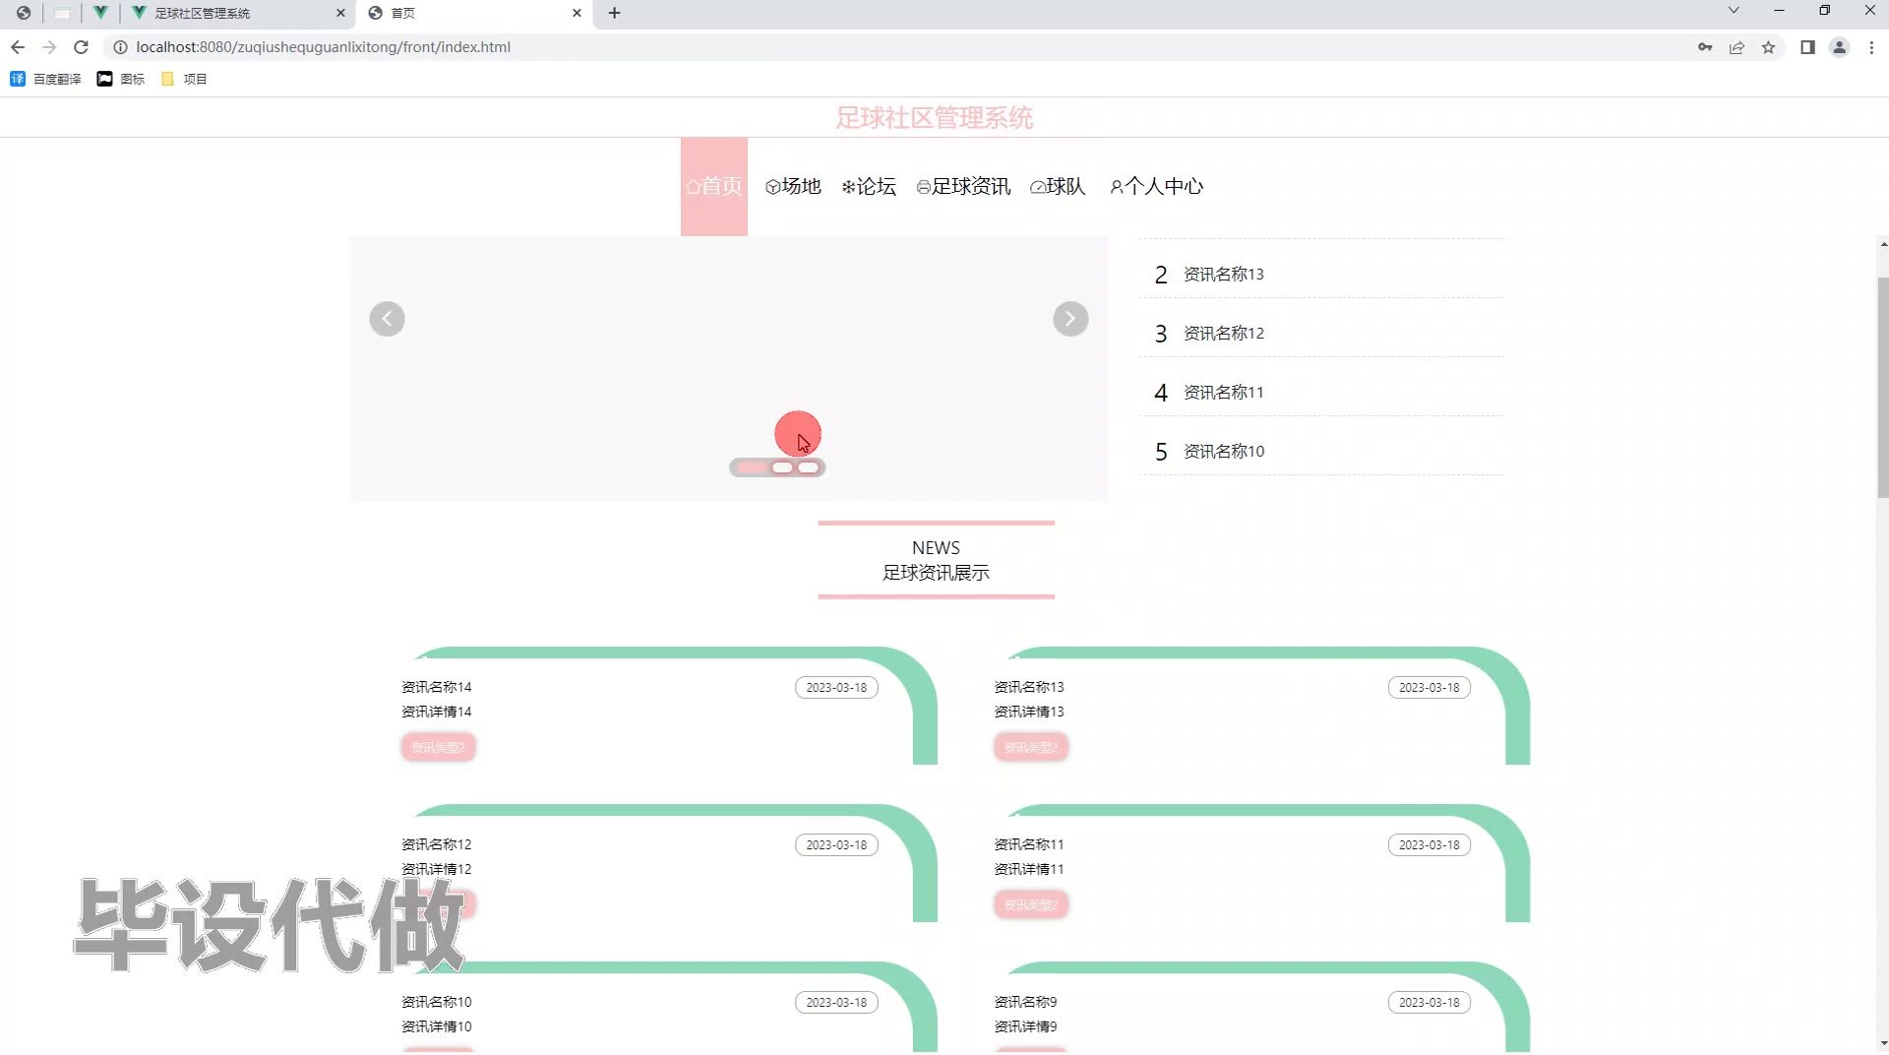Open the 资讯名称10 news card in the grid
This screenshot has height=1055, width=1889.
coord(436,1002)
